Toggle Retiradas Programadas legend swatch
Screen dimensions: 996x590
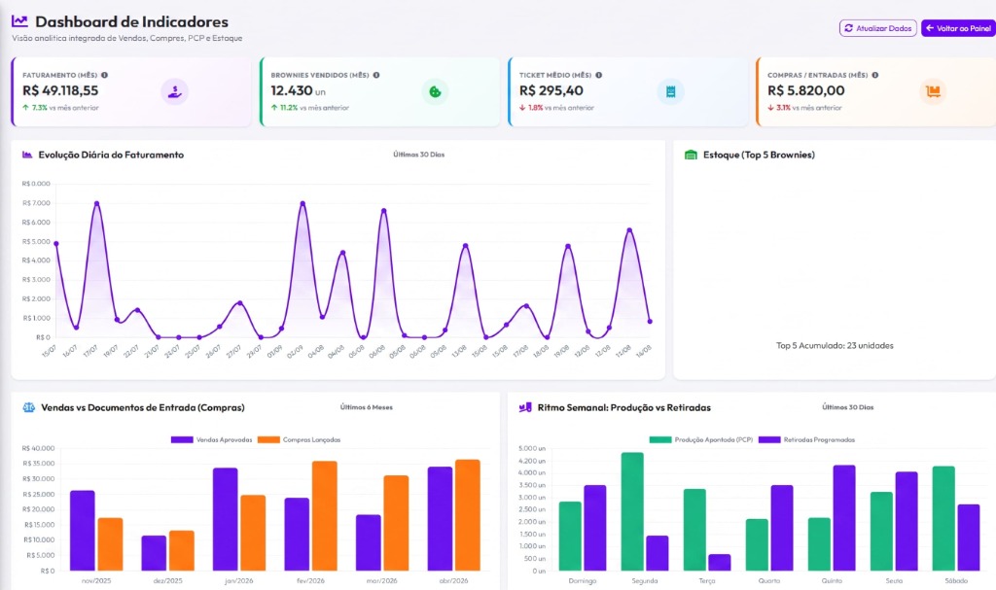(769, 439)
